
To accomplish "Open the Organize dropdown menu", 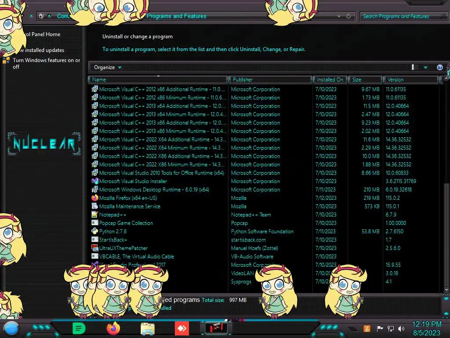I will (108, 67).
